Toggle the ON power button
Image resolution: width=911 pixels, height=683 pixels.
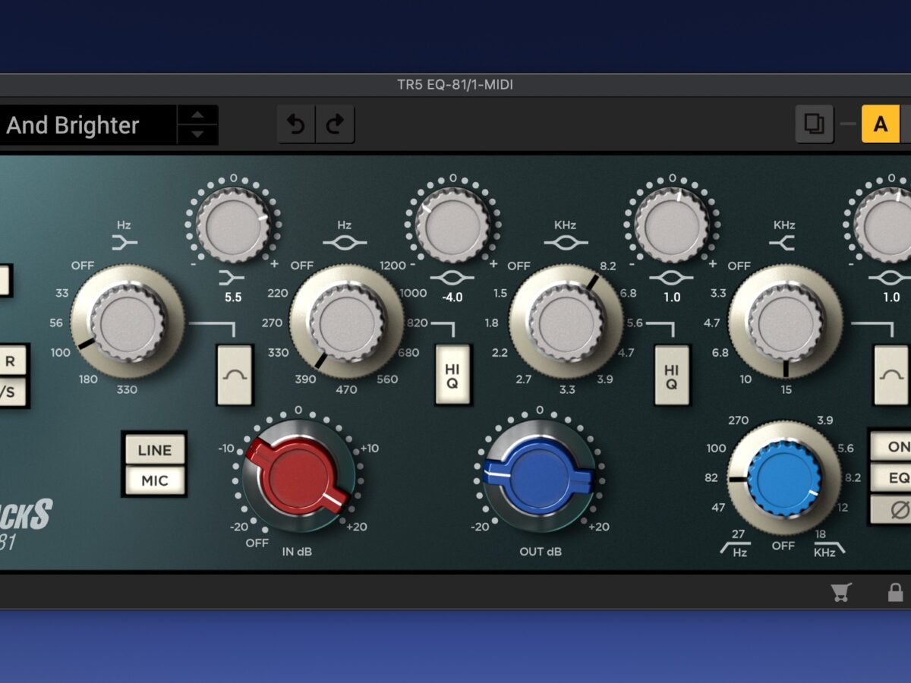(x=891, y=446)
